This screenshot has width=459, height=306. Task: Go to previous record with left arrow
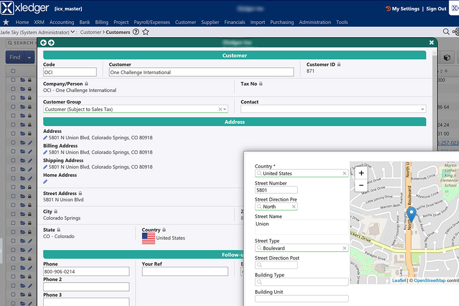tap(43, 43)
